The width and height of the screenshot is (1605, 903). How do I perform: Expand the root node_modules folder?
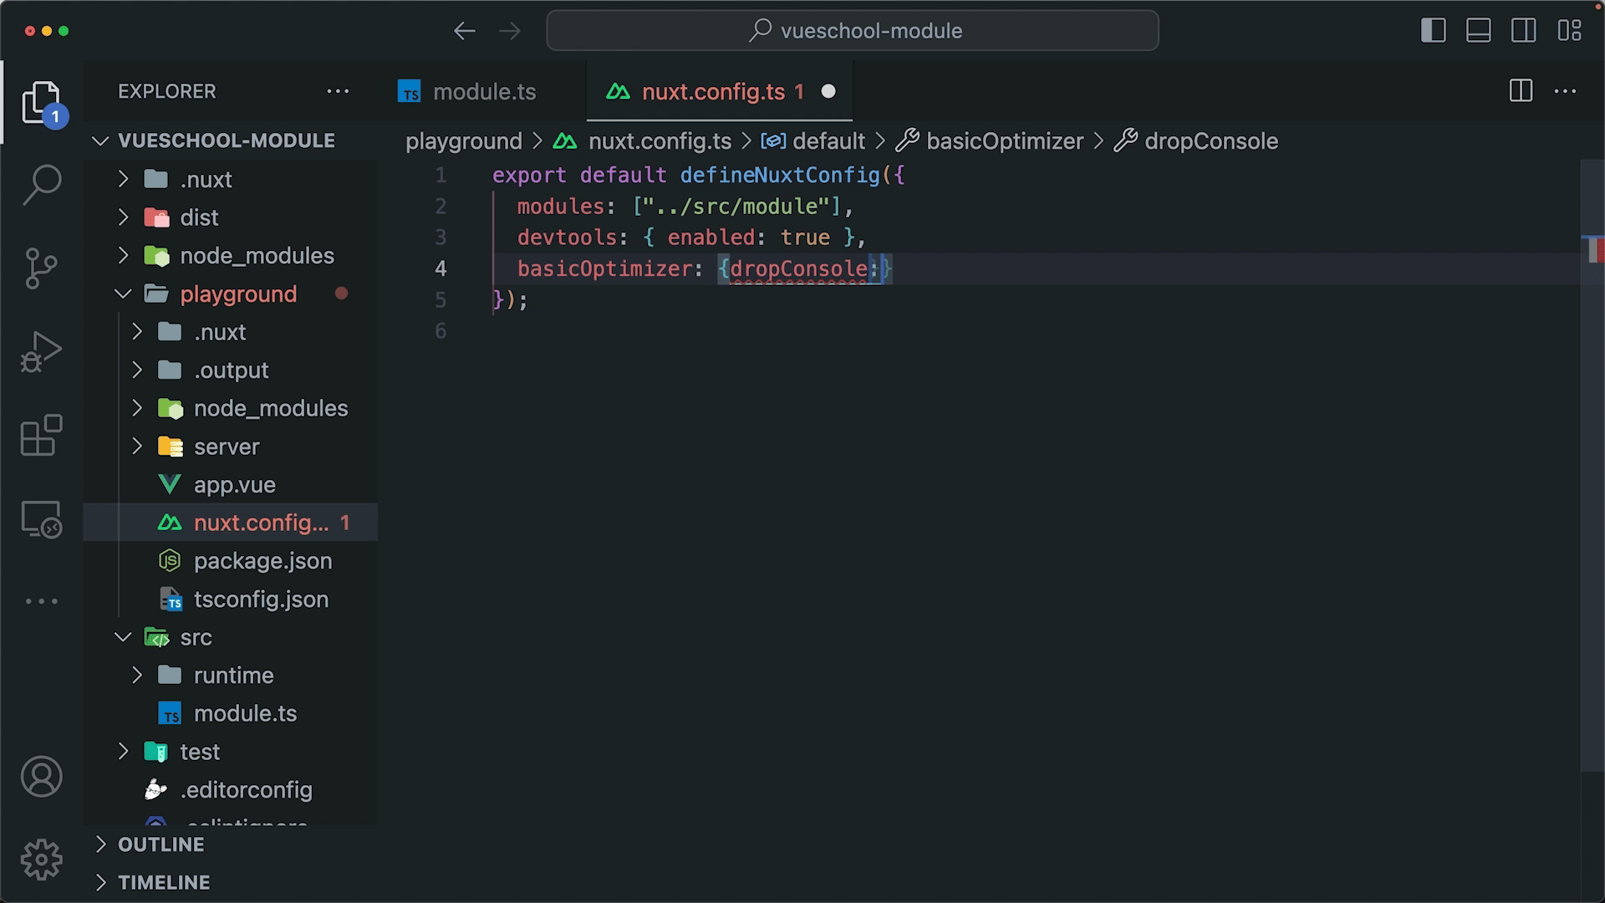231,256
